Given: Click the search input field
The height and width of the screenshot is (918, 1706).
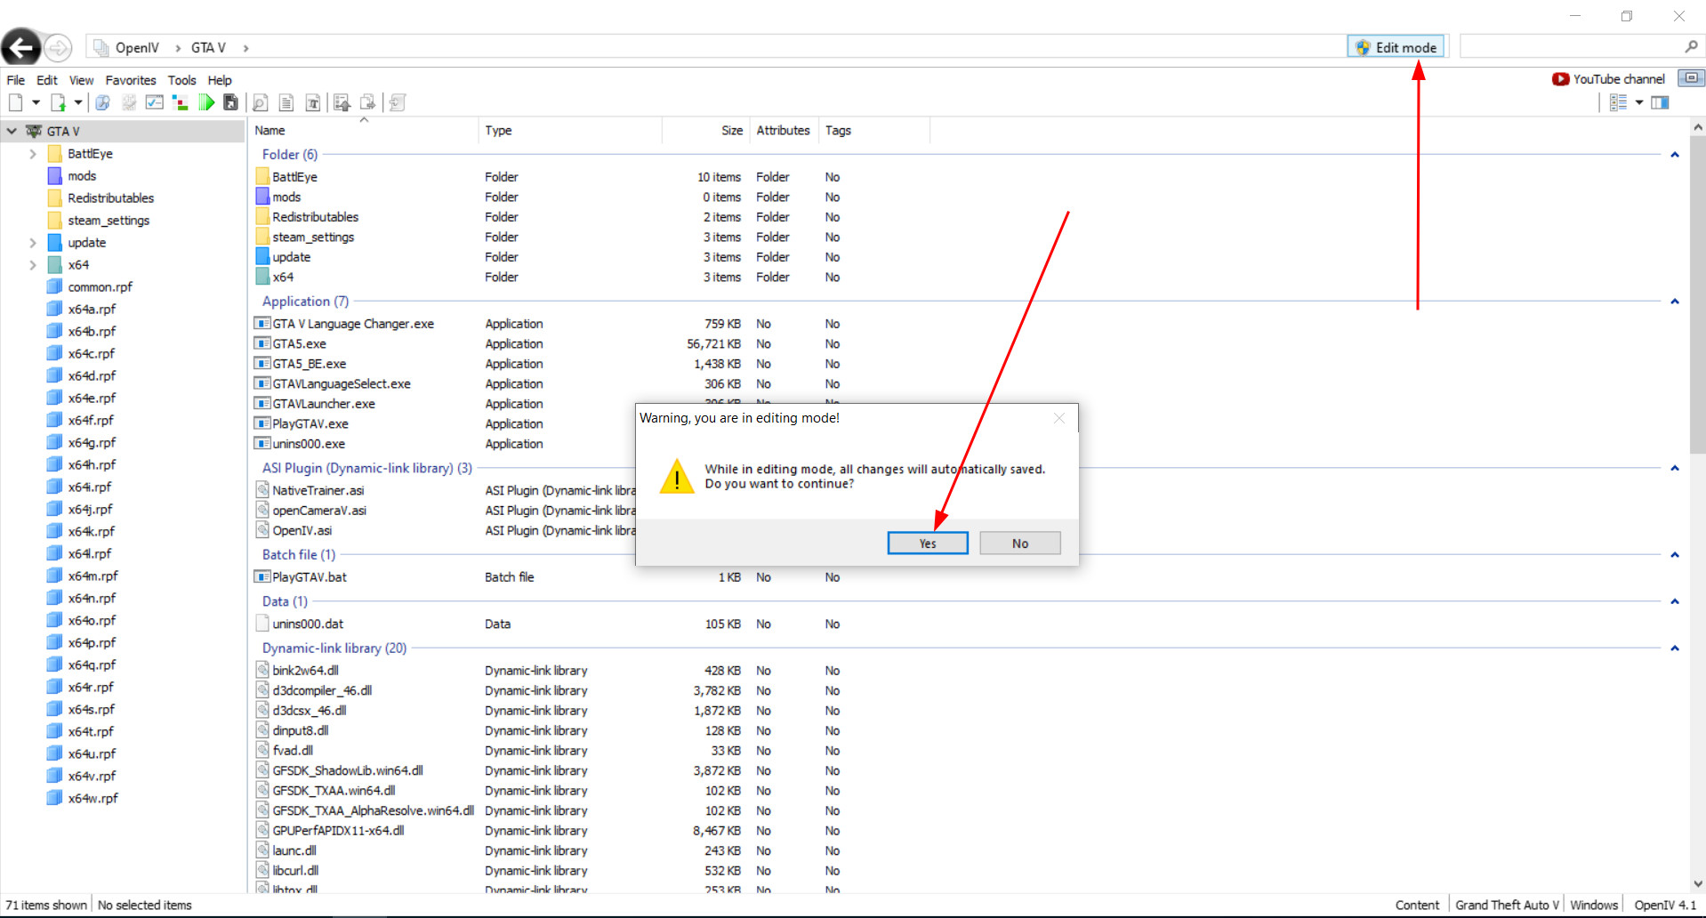Looking at the screenshot, I should point(1570,47).
